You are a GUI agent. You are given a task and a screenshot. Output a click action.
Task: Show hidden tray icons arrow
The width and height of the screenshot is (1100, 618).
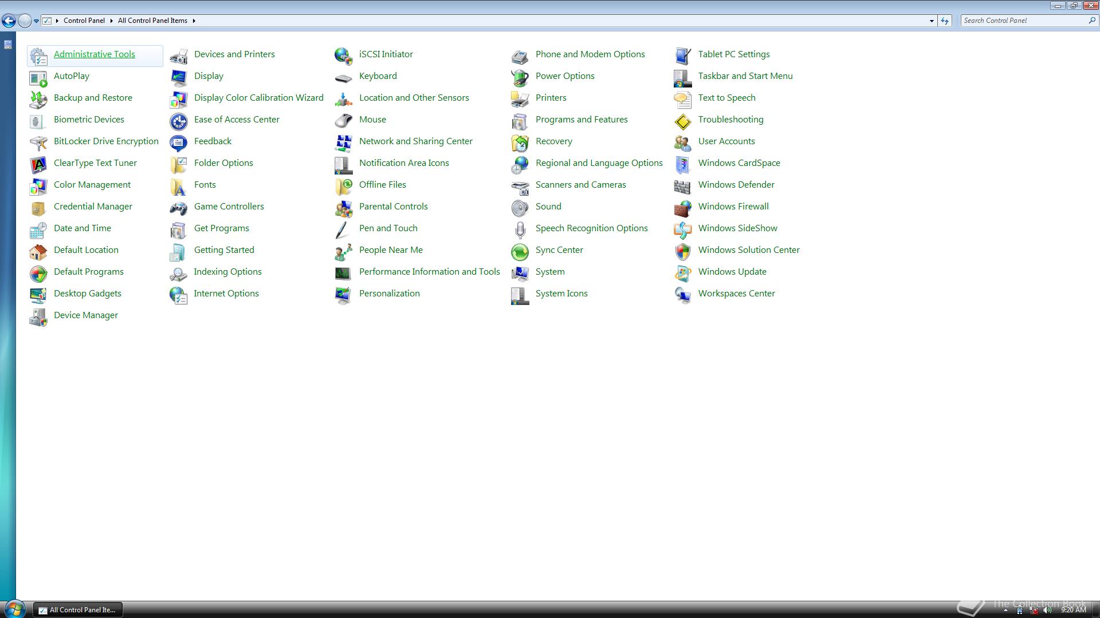1005,610
